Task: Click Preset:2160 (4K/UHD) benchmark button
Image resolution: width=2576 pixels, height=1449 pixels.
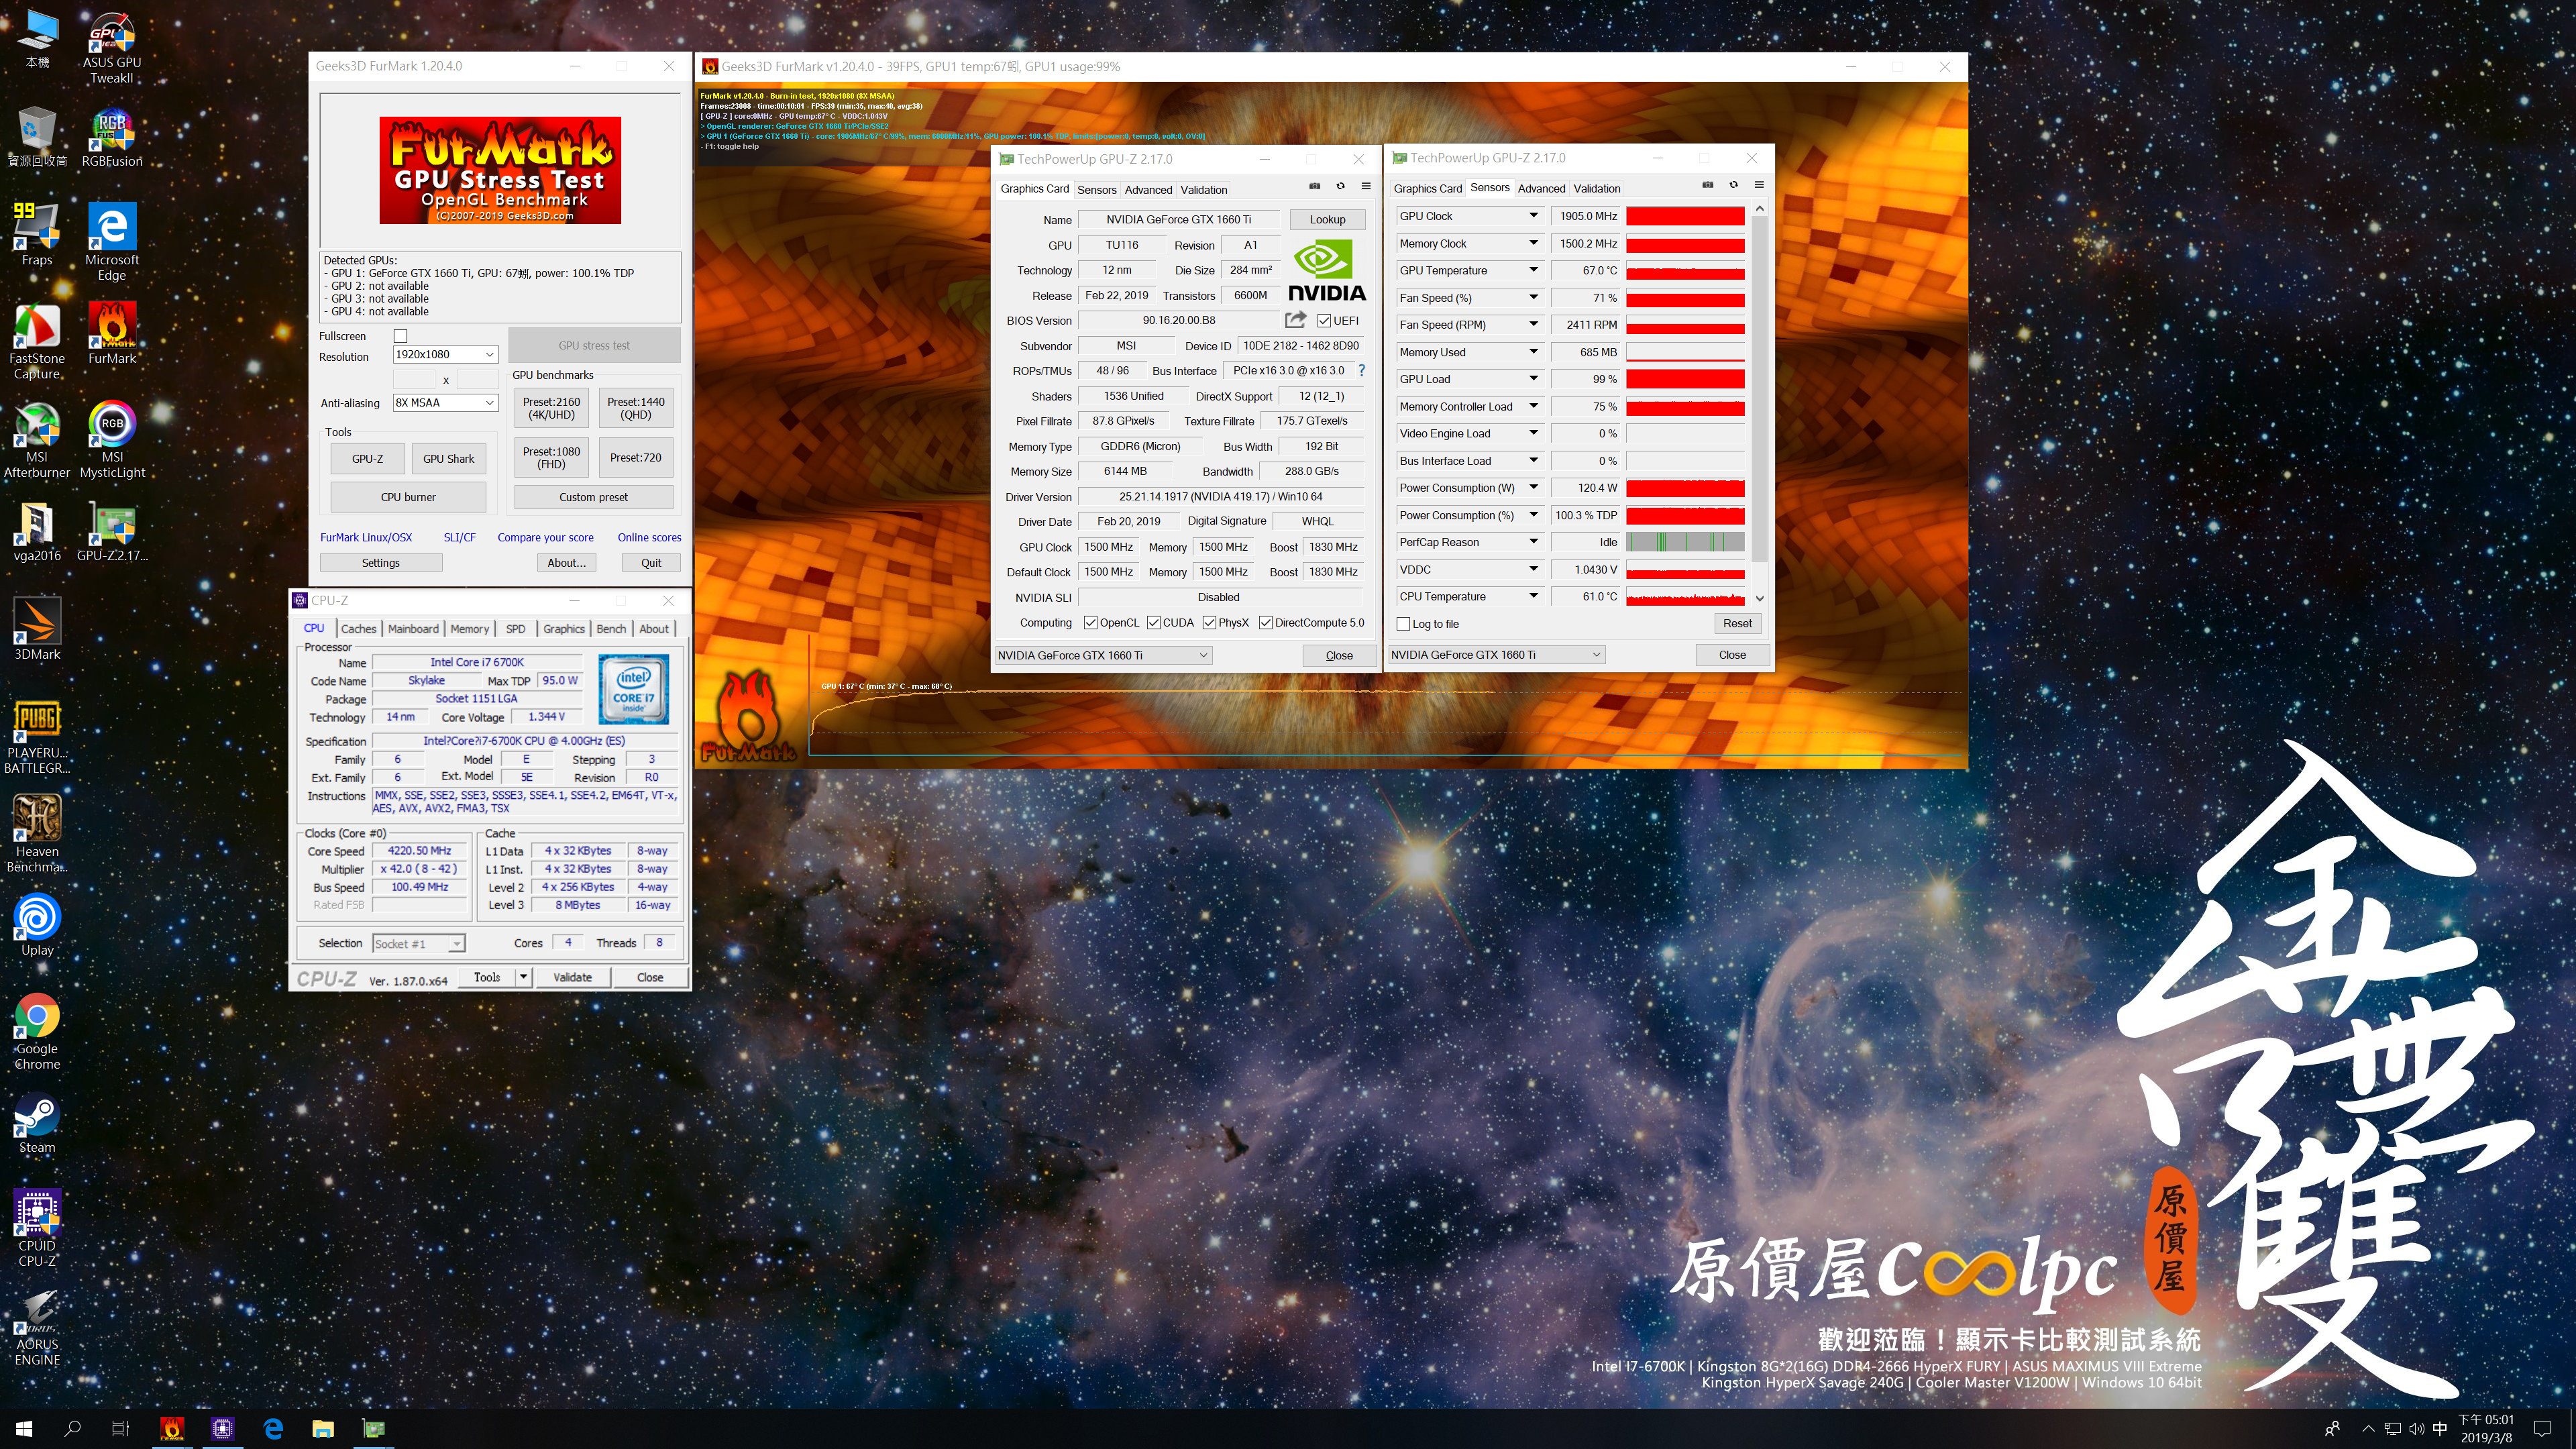Action: point(551,408)
